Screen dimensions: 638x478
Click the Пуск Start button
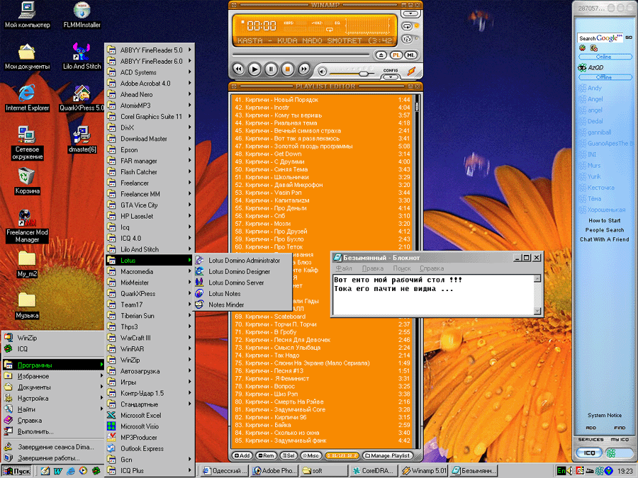coord(17,471)
